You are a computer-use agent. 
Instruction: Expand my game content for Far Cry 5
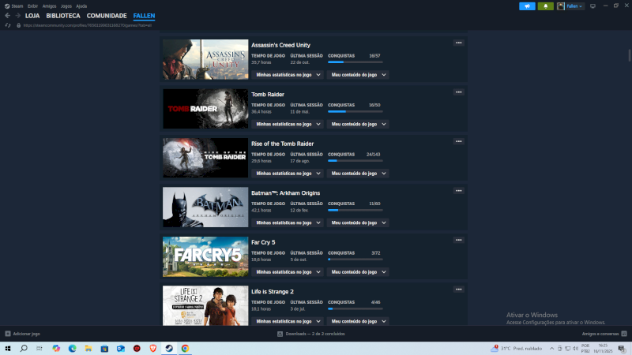click(x=358, y=272)
